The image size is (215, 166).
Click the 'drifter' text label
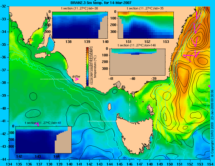pyautogui.click(x=76, y=76)
